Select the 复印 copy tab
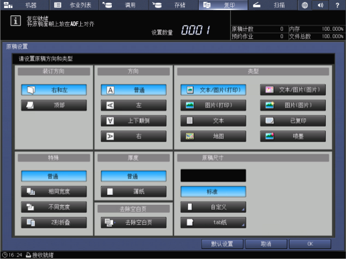Image resolution: width=346 pixels, height=259 pixels. point(223,5)
